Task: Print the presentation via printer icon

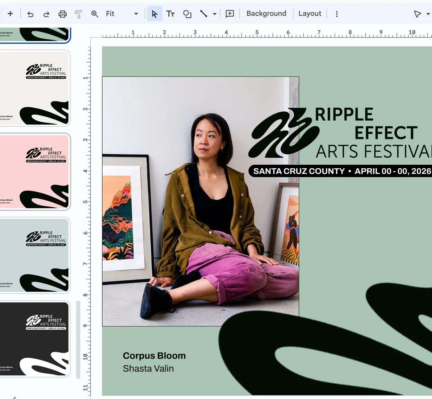Action: coord(62,14)
